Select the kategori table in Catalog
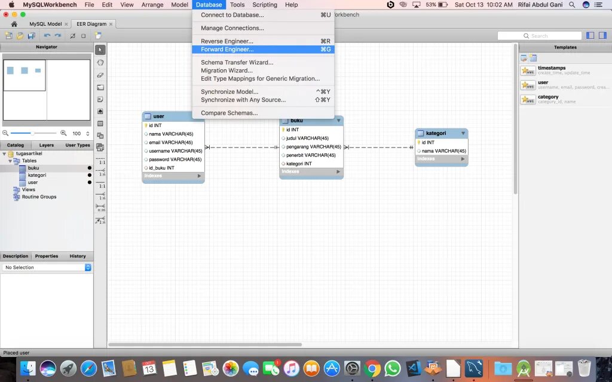The image size is (612, 382). (x=37, y=175)
